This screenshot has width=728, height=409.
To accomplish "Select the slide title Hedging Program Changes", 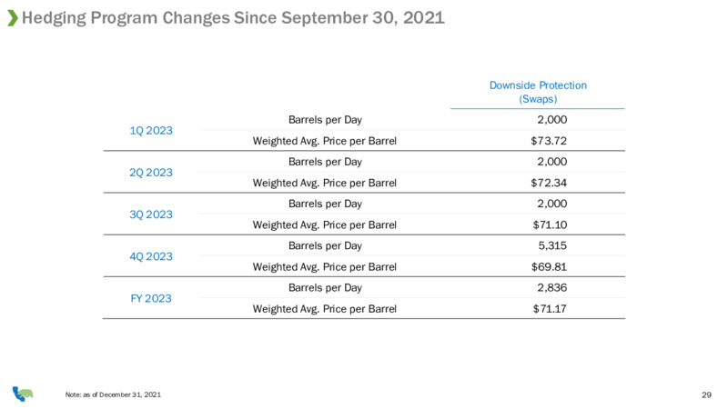I will pyautogui.click(x=233, y=18).
